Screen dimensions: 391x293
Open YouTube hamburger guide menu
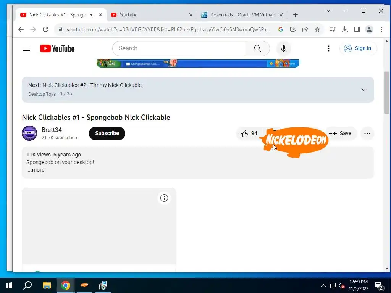26,48
